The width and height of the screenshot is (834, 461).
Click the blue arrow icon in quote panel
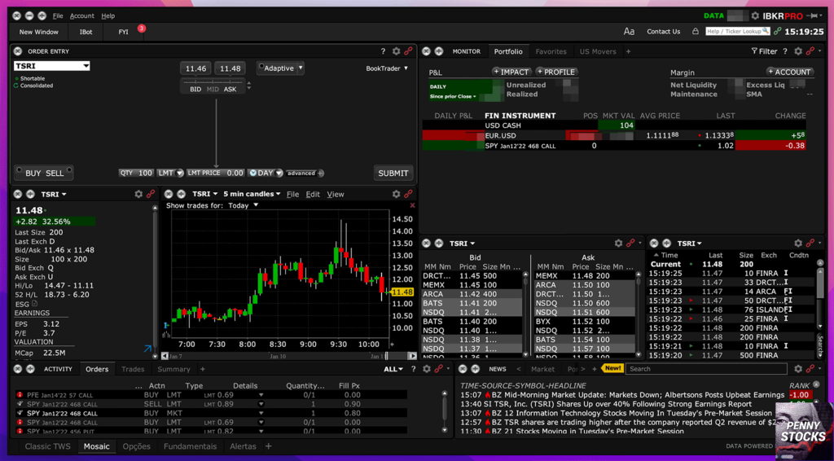pyautogui.click(x=147, y=349)
